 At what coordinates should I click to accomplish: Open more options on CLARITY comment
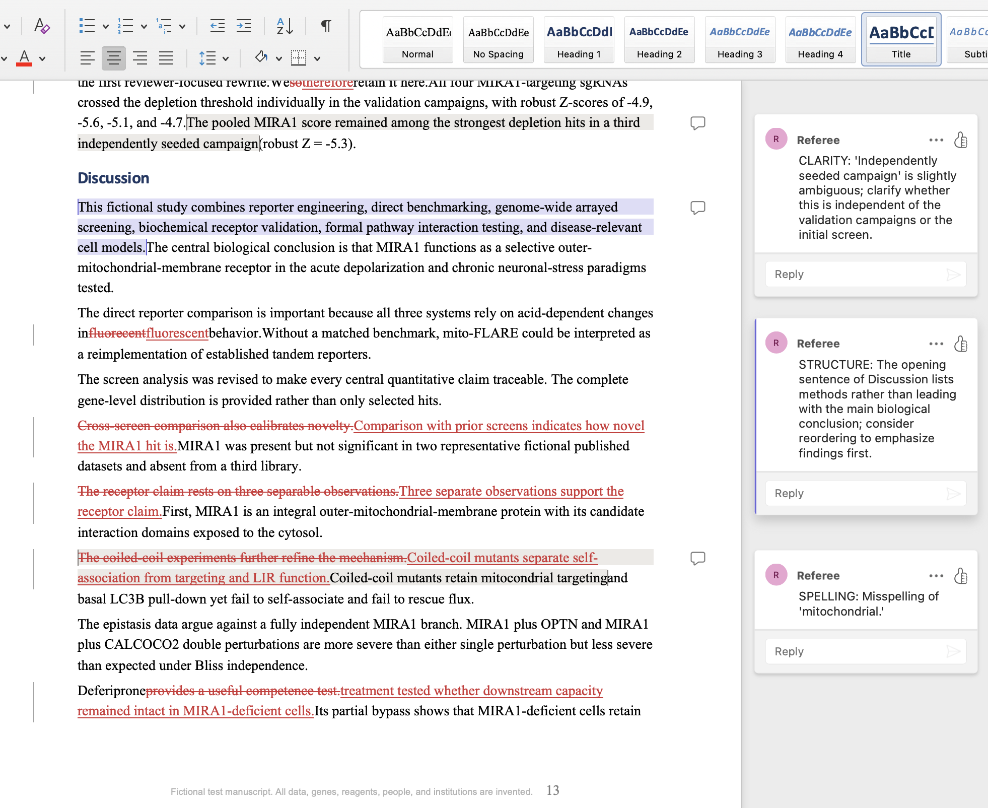pyautogui.click(x=936, y=140)
